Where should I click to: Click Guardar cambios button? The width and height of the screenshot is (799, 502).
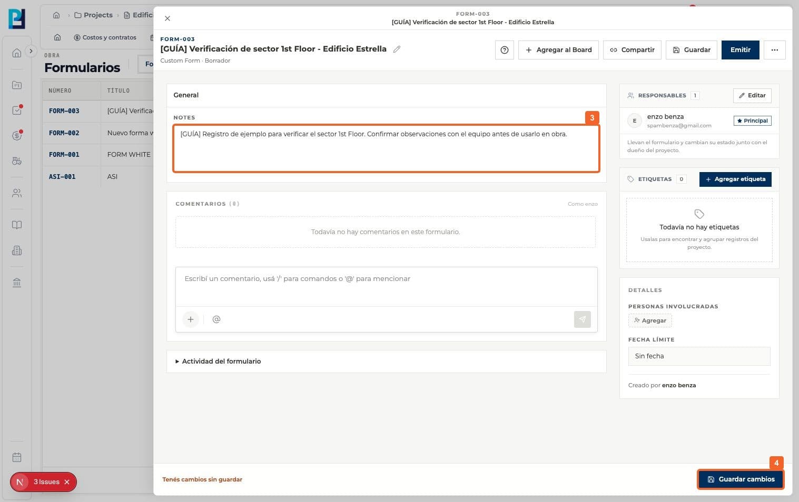tap(741, 479)
